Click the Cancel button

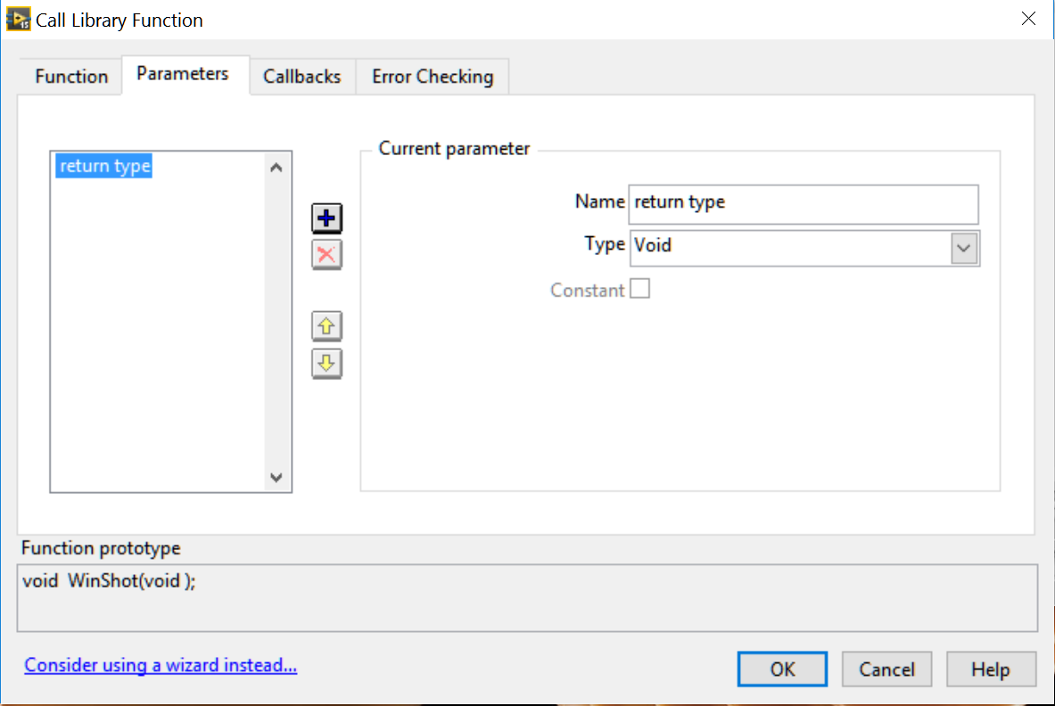click(x=886, y=669)
